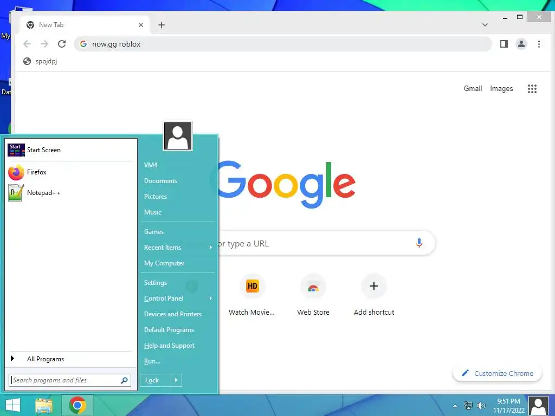Open File Explorer from the taskbar
This screenshot has height=416, width=555.
(x=44, y=405)
